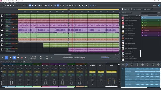Open the All loops dropdown
161x90 pixels.
[x=126, y=13]
